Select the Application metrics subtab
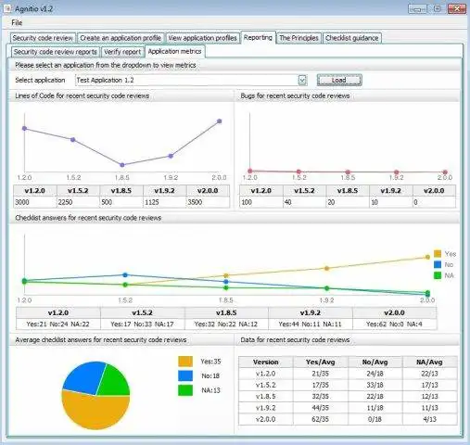The image size is (470, 445). click(x=174, y=51)
